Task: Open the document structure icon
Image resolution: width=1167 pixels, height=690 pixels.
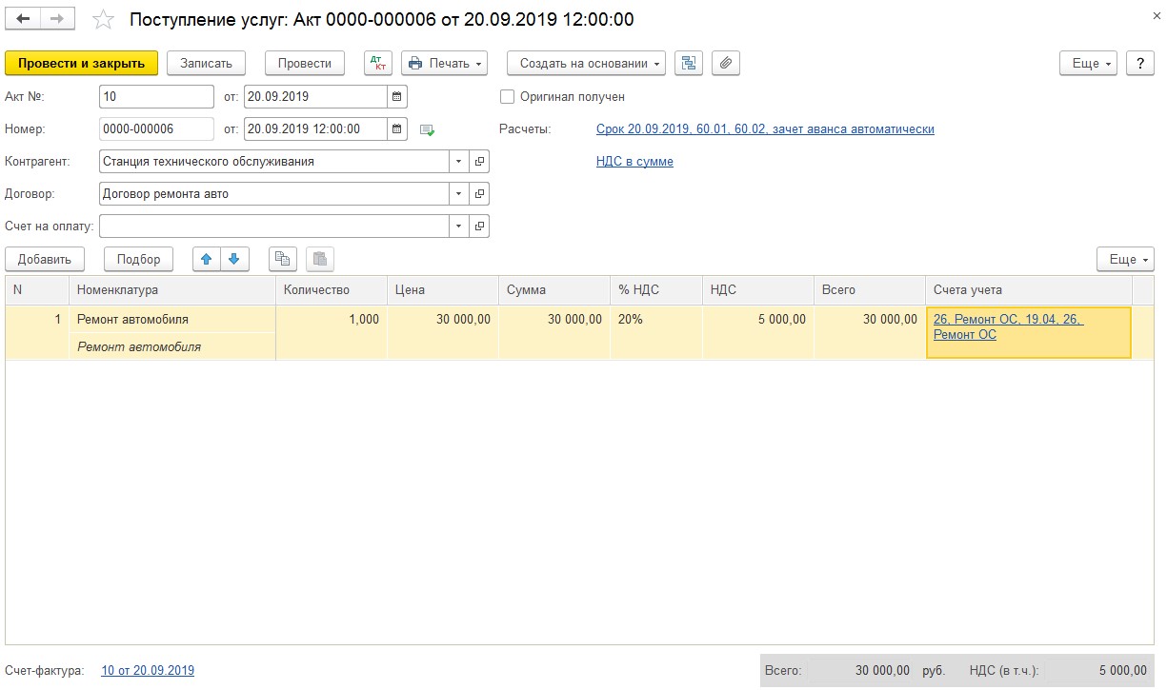Action: pyautogui.click(x=688, y=64)
